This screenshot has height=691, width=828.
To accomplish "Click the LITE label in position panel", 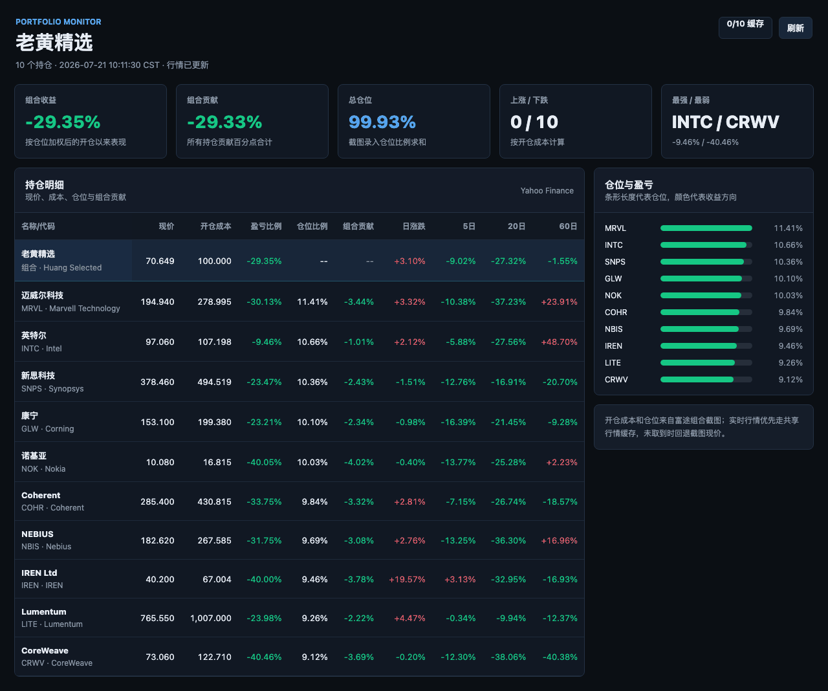I will click(x=613, y=363).
